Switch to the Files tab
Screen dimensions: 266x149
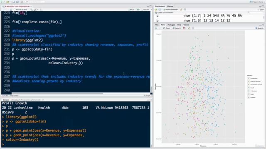(x=157, y=25)
